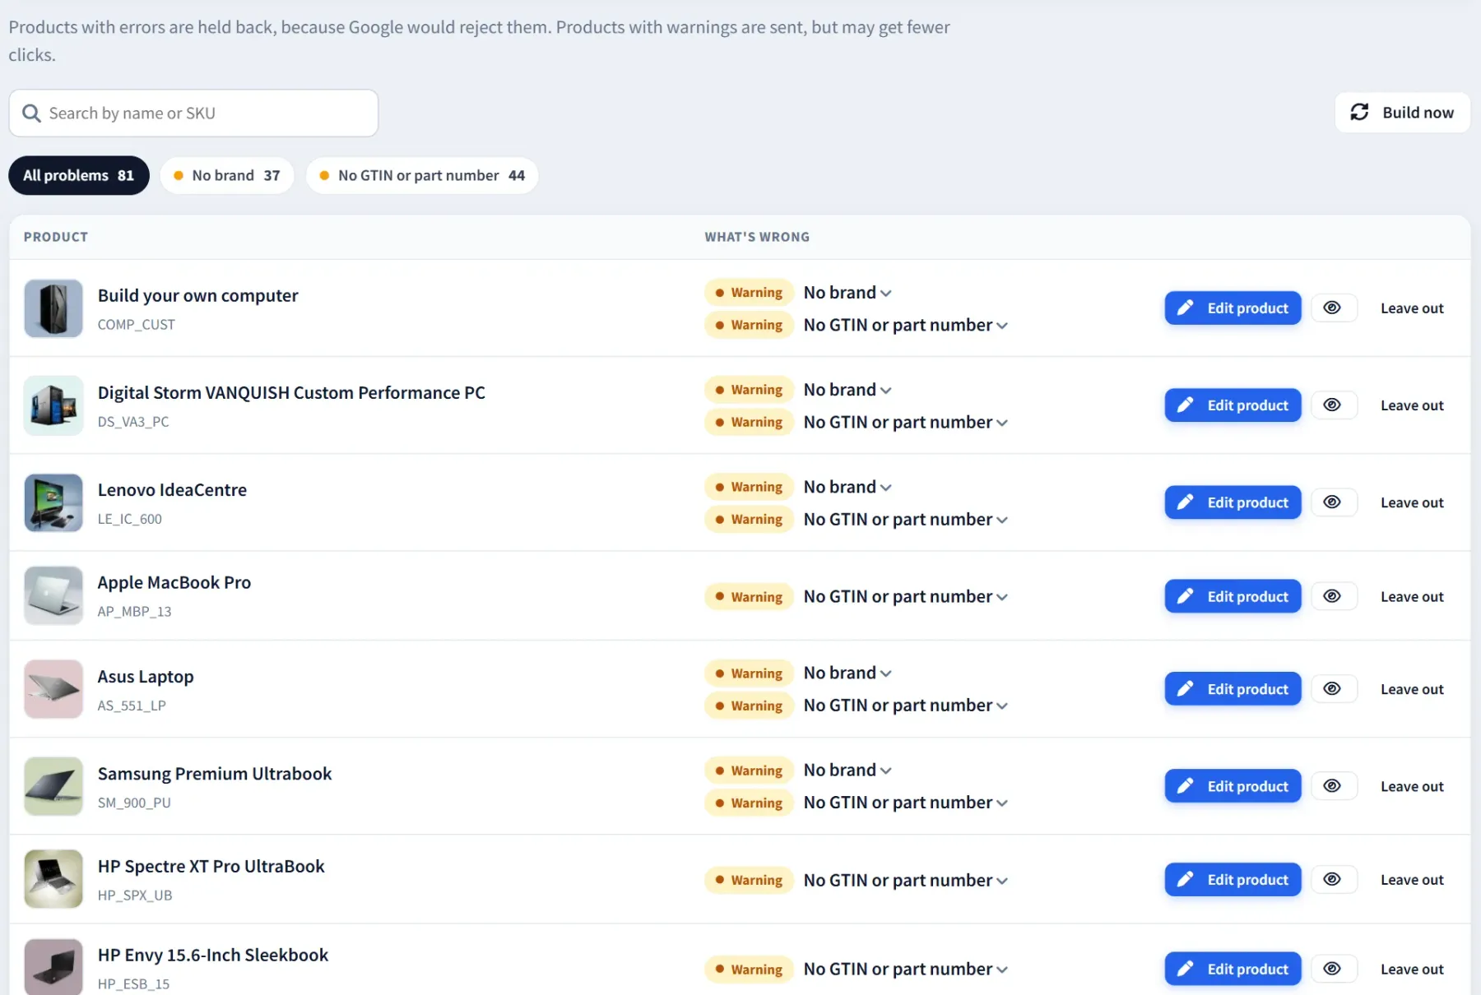Click the Build now button
The height and width of the screenshot is (995, 1481).
pyautogui.click(x=1402, y=113)
